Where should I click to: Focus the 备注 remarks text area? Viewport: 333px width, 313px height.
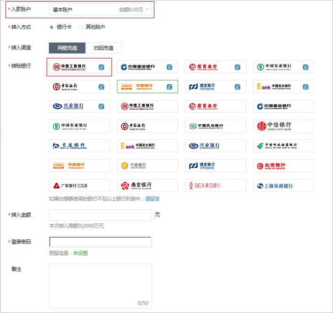[100, 286]
